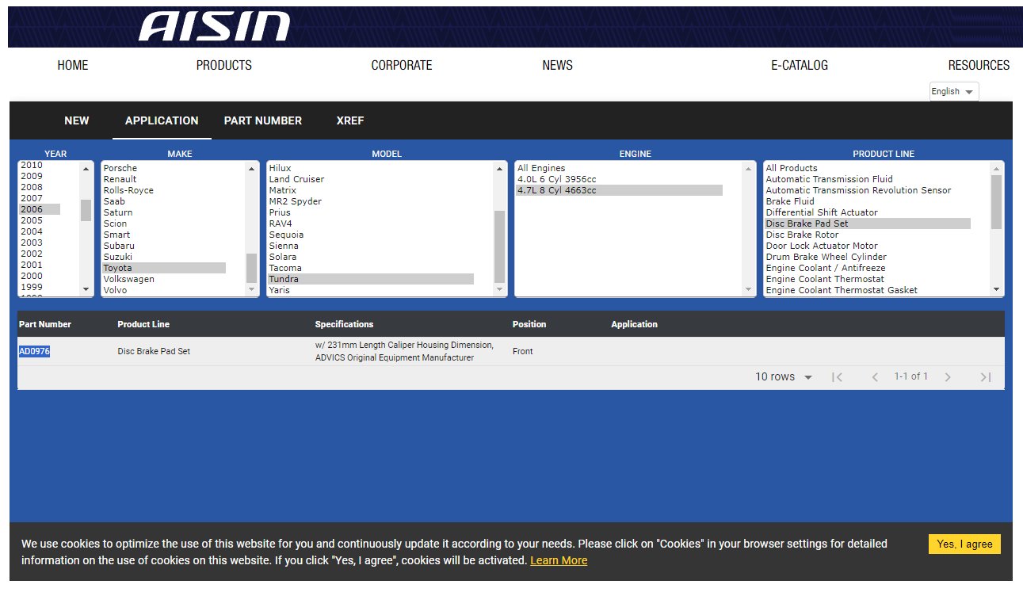Select All Products in Product Line

coord(792,168)
